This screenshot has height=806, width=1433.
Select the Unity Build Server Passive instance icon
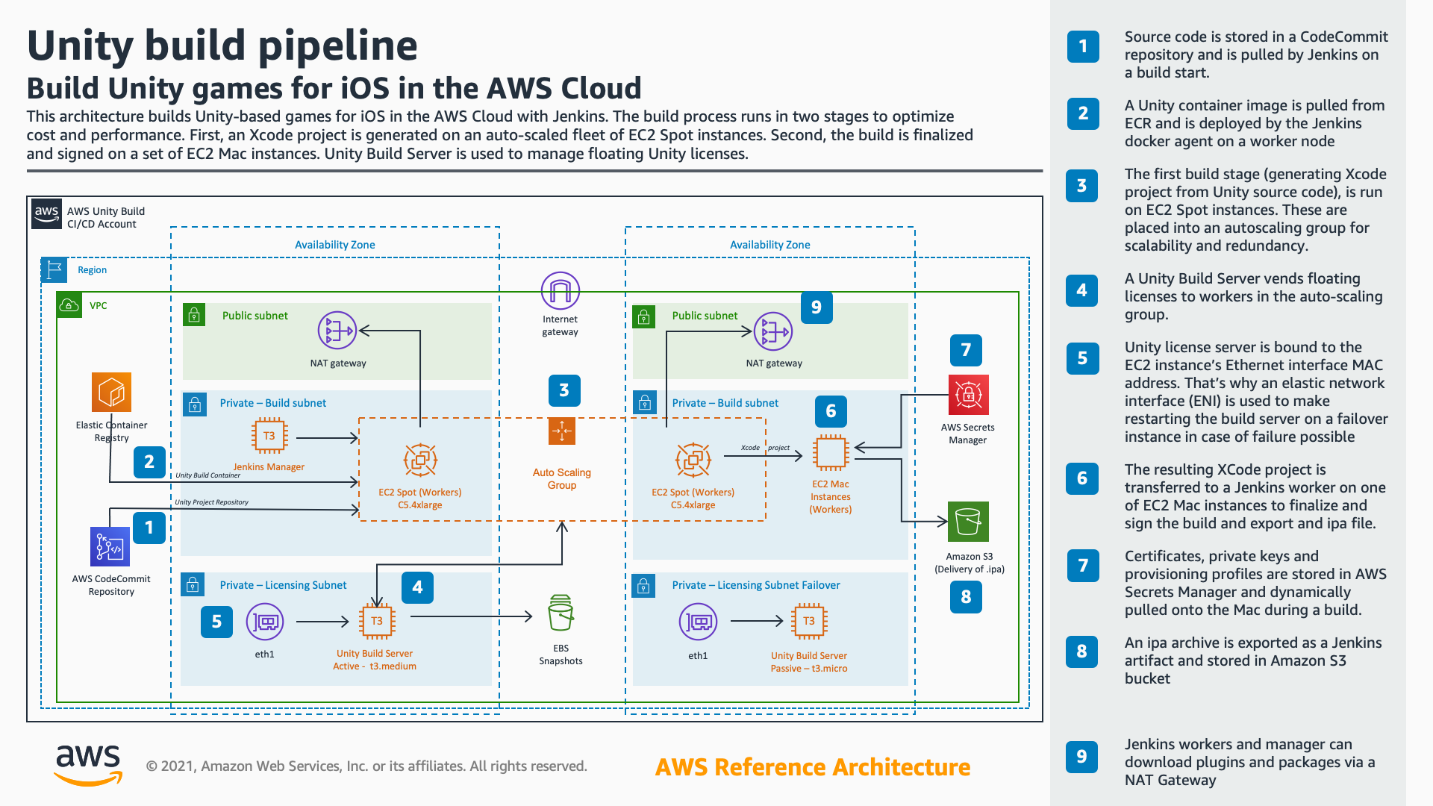809,621
